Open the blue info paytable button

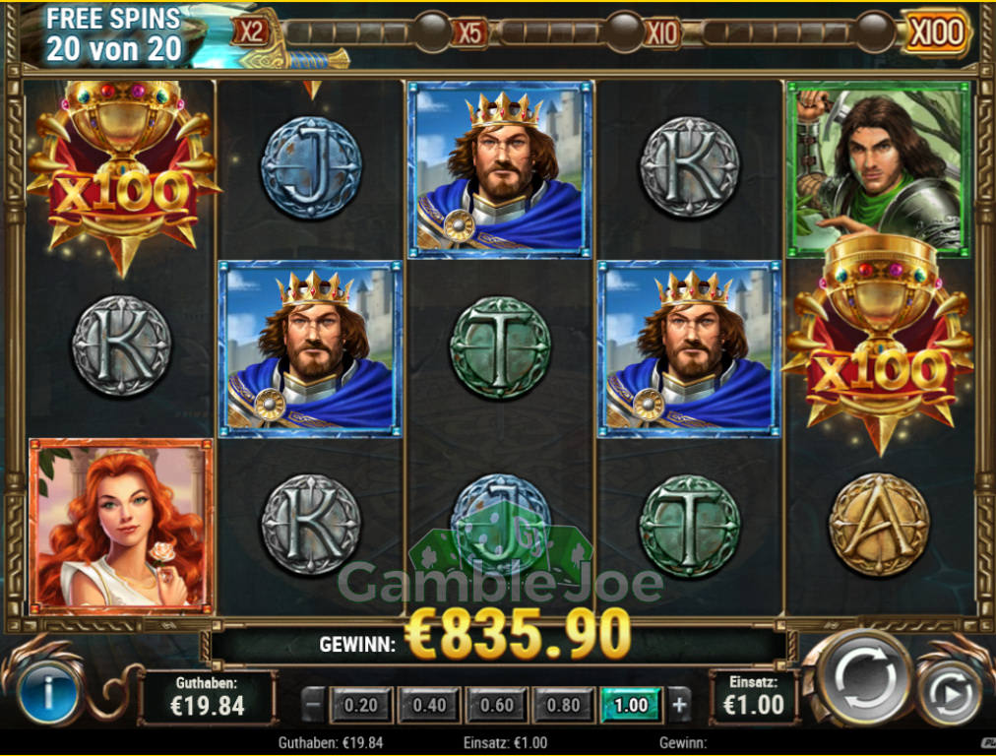(49, 693)
